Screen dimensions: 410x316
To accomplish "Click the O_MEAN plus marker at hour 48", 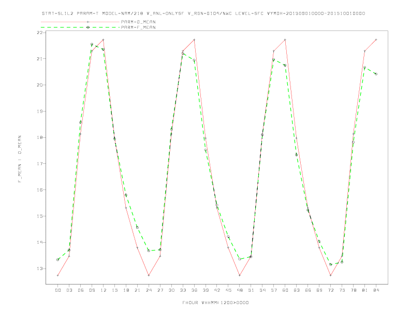I will 240,275.
